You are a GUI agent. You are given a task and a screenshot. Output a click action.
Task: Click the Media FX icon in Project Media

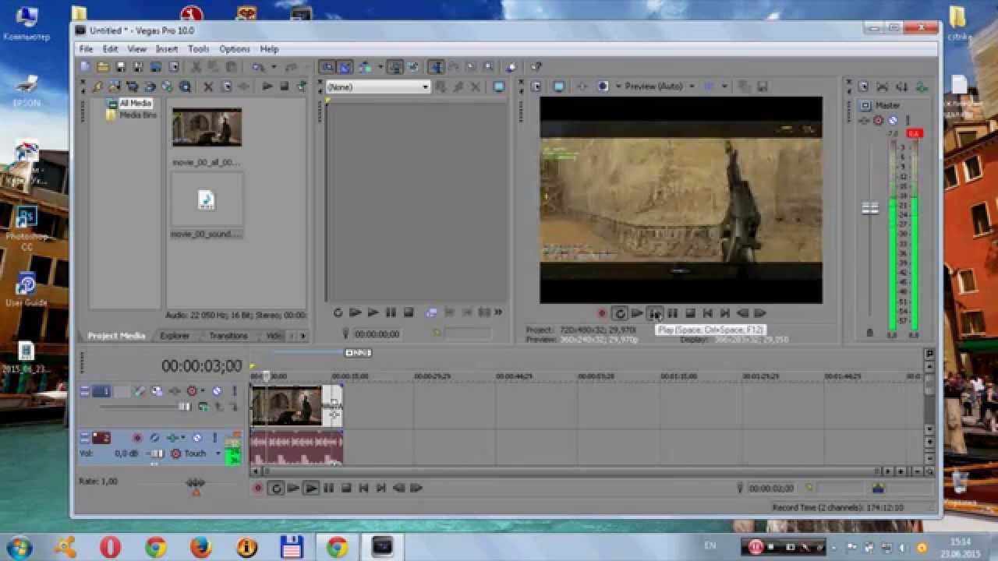coord(244,86)
